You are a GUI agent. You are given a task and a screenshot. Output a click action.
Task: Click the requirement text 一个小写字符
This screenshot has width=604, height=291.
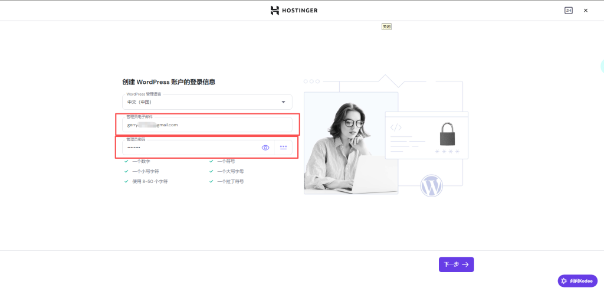pyautogui.click(x=145, y=171)
